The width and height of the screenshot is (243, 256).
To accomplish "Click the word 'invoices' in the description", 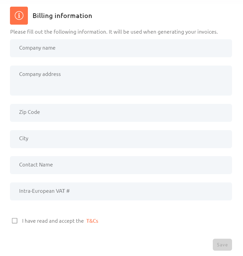I will 208,32.
